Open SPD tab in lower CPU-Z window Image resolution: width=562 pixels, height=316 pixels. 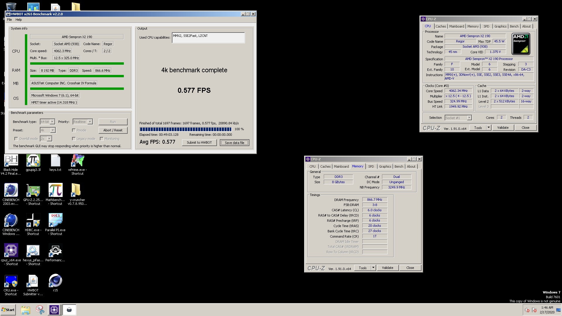371,166
